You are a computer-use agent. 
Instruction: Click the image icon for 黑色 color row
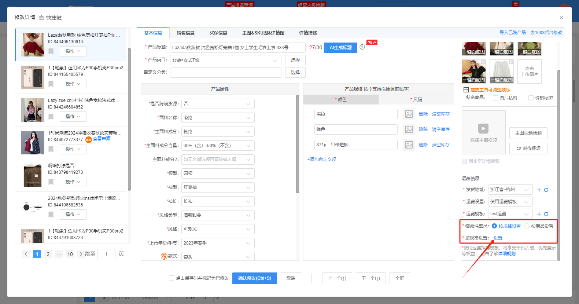click(x=409, y=114)
